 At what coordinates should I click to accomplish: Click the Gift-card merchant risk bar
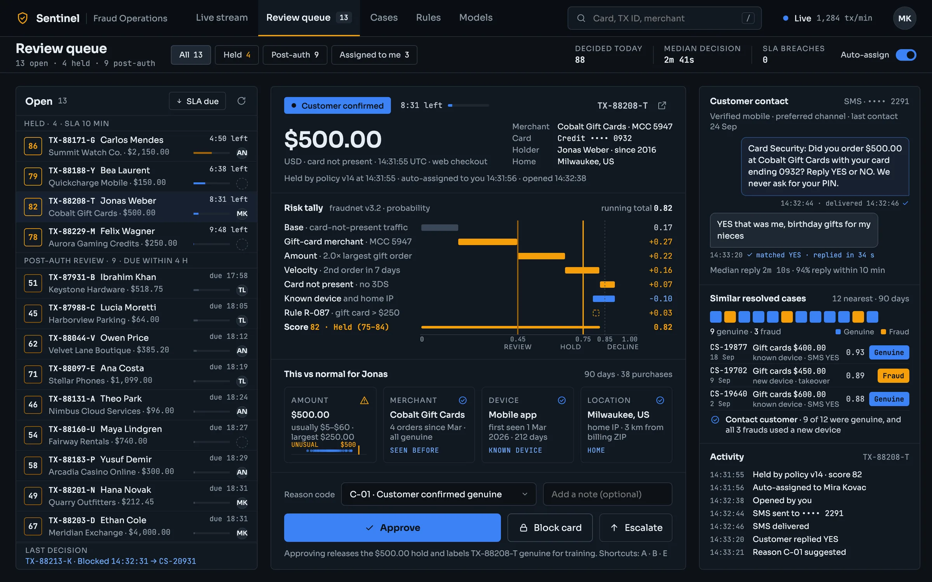(x=488, y=242)
